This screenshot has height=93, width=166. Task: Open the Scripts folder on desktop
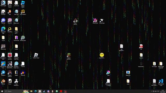pos(16,47)
